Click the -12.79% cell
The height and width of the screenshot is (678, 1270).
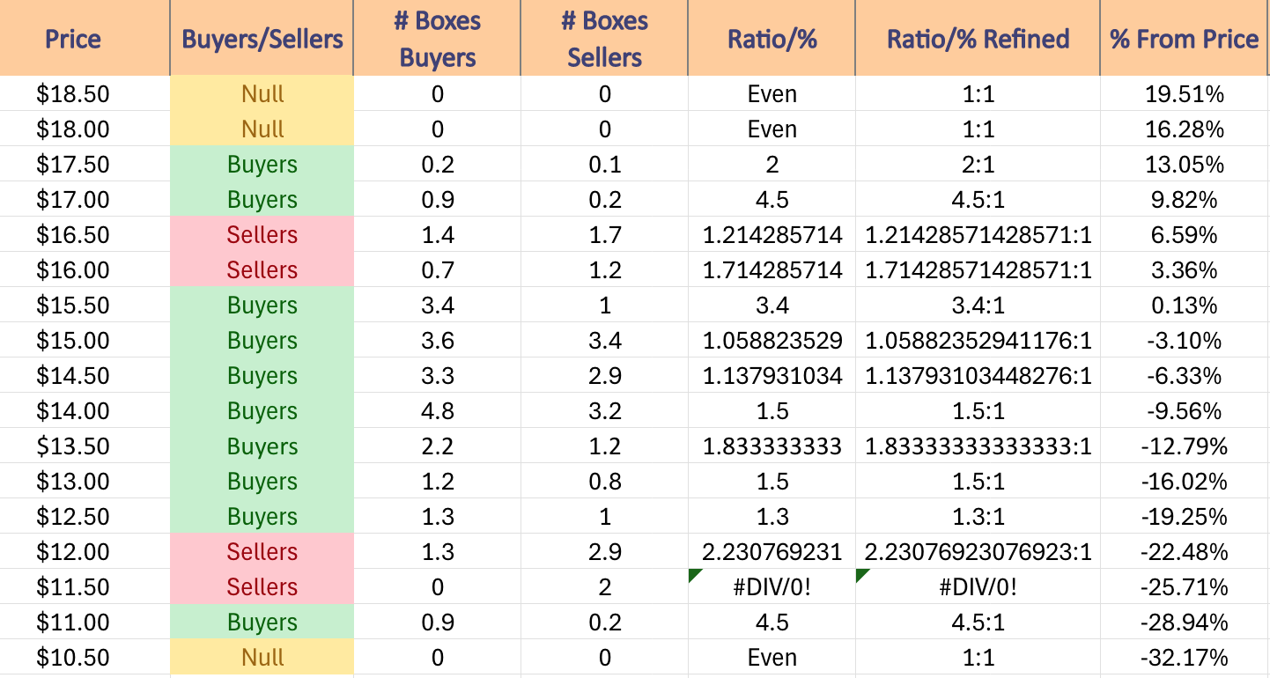pyautogui.click(x=1185, y=446)
